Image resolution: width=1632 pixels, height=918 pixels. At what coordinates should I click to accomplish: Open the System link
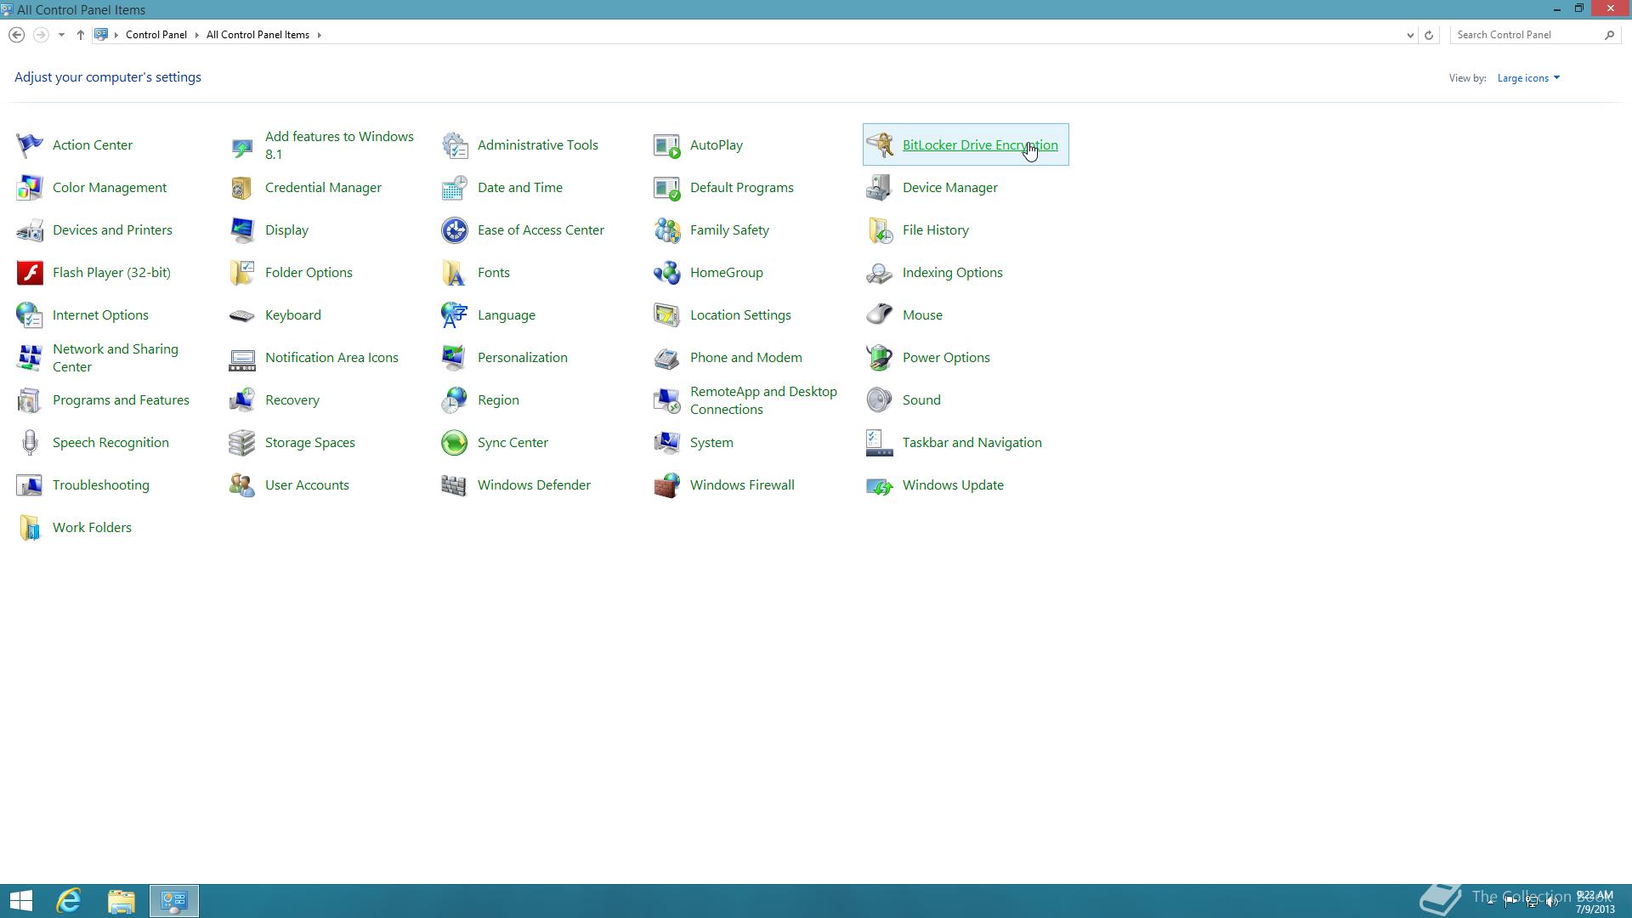pyautogui.click(x=711, y=443)
